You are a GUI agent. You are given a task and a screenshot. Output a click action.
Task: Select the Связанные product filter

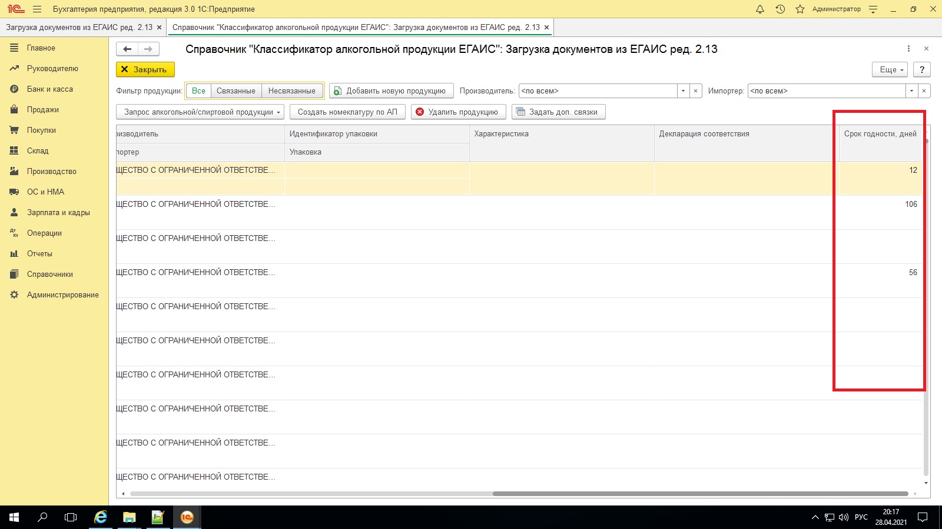tap(236, 91)
